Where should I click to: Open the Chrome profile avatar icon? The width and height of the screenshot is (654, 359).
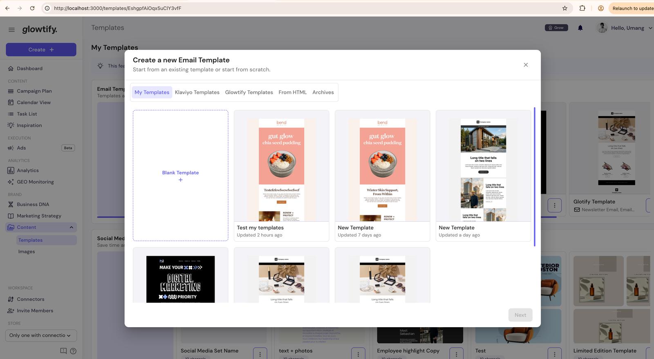(601, 8)
